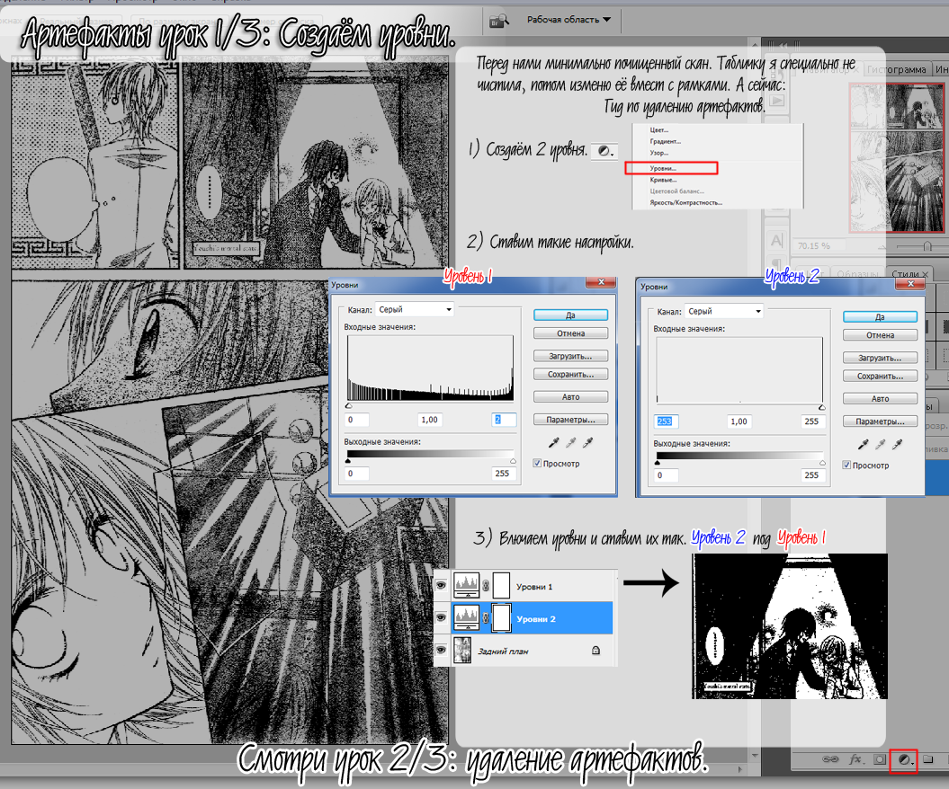
Task: Pick the white point eyedropper in Уровень 2 dialog
Action: [x=898, y=445]
